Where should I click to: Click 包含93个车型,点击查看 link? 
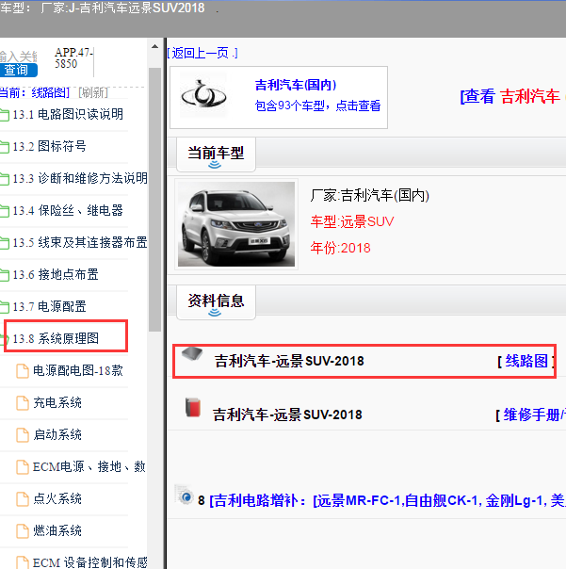click(x=317, y=106)
